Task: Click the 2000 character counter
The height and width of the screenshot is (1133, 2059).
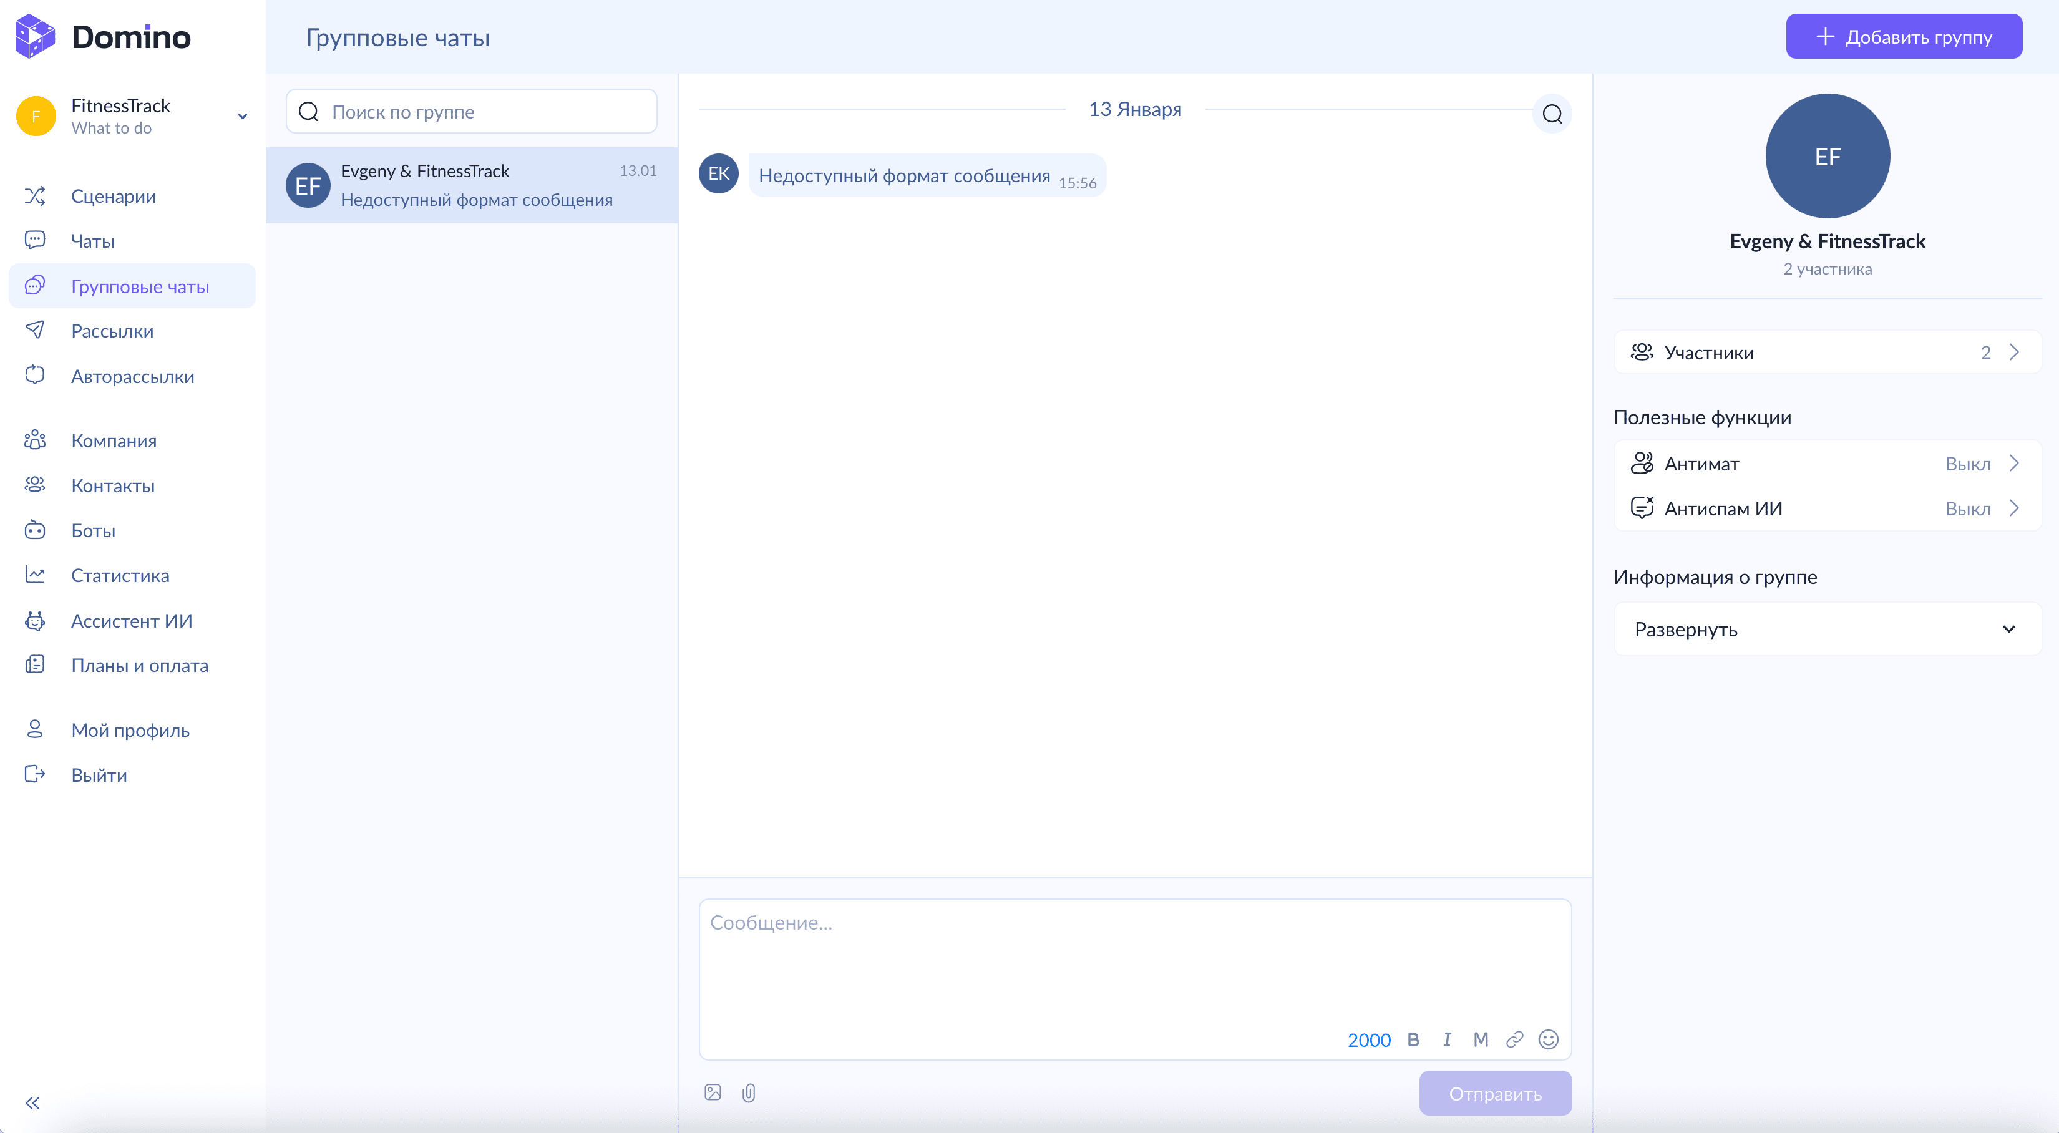Action: coord(1369,1039)
